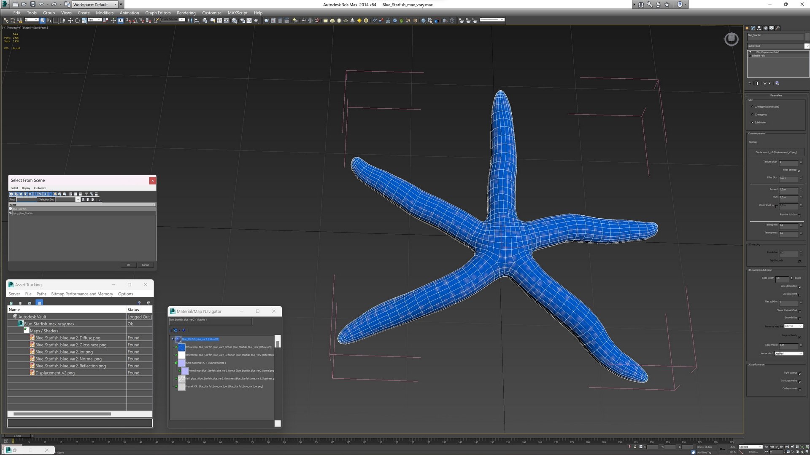The image size is (810, 455).
Task: Toggle the Relative to bbox checkbox
Action: [x=799, y=215]
